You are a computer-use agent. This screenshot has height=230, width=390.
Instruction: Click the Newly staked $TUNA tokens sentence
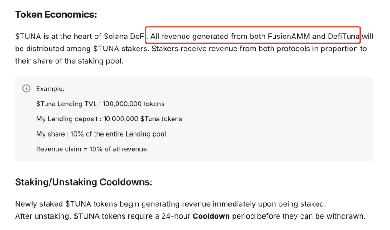pos(170,204)
